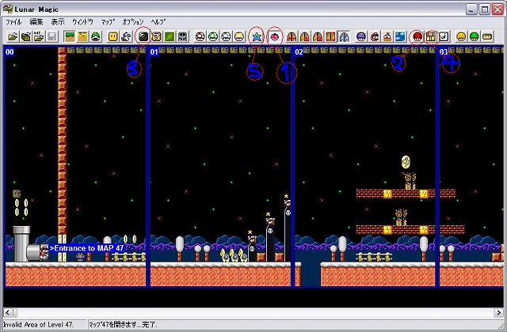This screenshot has height=332, width=507.
Task: Click the yellow grid blocks toolbar icon
Action: (x=431, y=37)
